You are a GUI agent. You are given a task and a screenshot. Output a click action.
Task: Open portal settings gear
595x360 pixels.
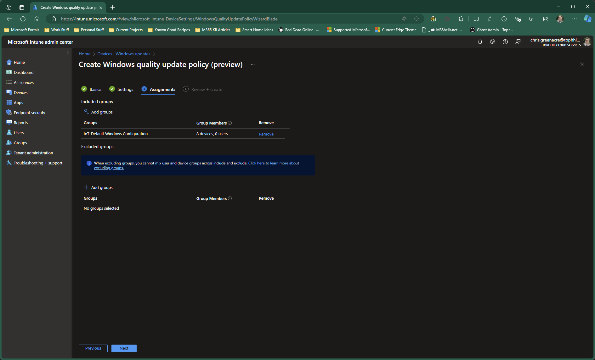(493, 42)
